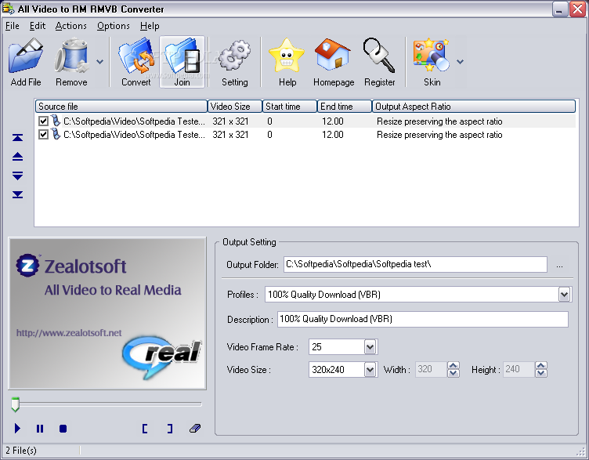Clear marks with the eraser icon
Image resolution: width=589 pixels, height=460 pixels.
[x=195, y=428]
